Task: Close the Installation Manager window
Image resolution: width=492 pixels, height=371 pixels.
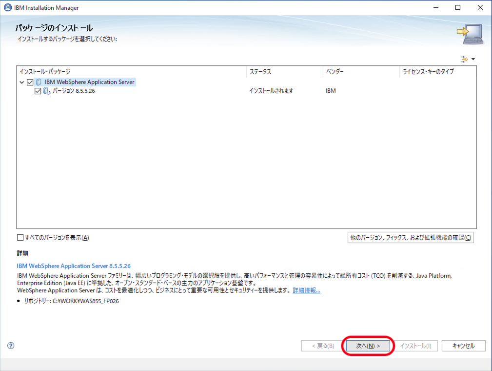Action: 480,7
